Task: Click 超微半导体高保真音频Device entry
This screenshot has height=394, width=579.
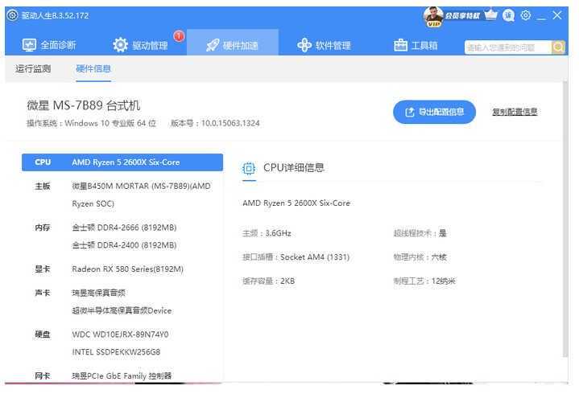Action: pyautogui.click(x=122, y=310)
